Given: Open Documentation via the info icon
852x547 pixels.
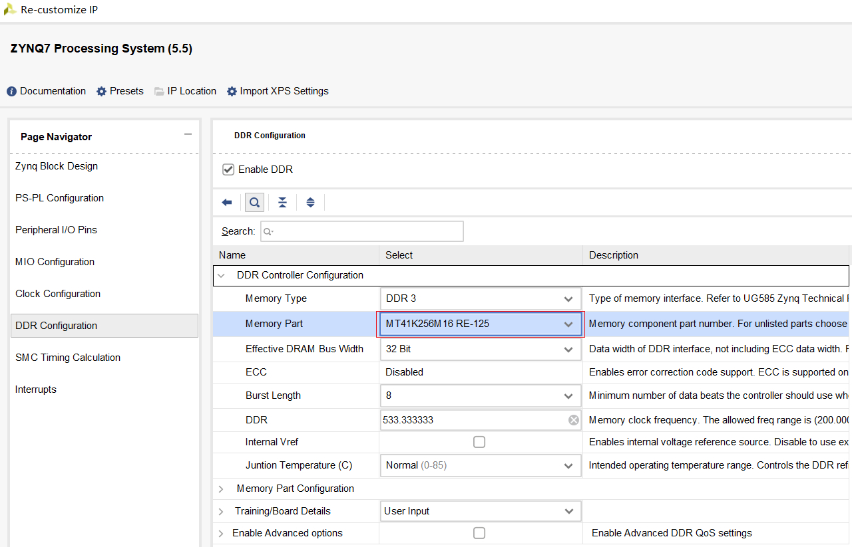Looking at the screenshot, I should (11, 91).
